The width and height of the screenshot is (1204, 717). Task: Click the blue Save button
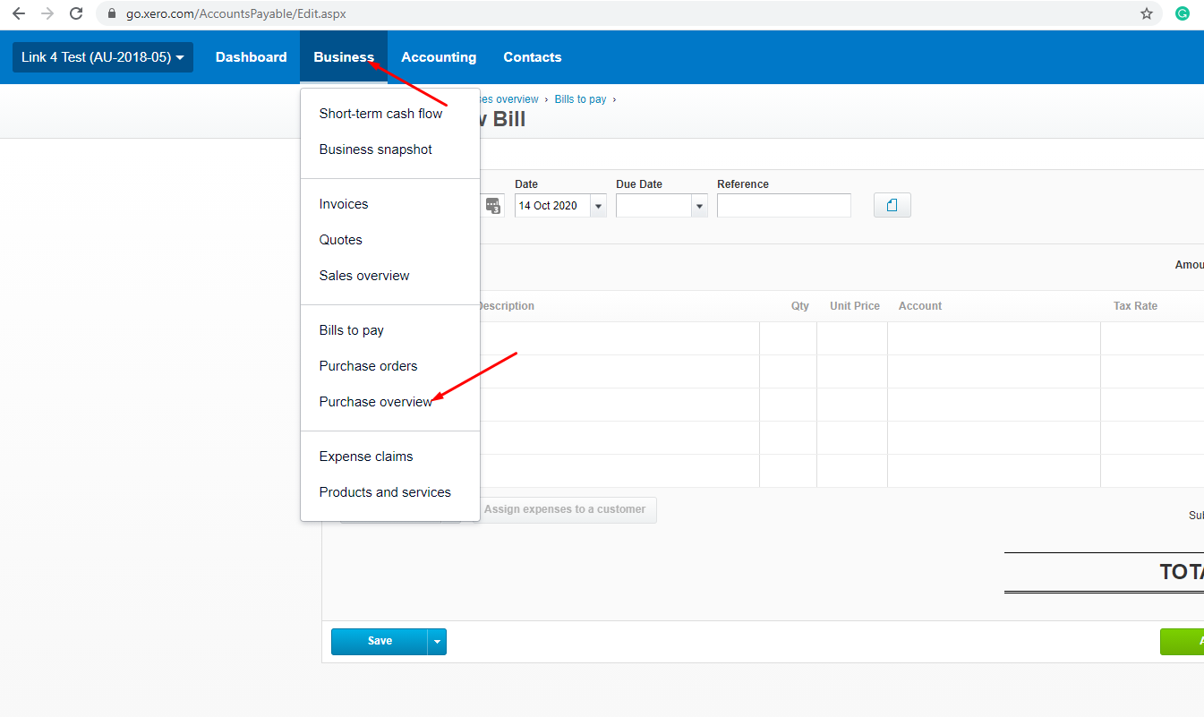pos(380,641)
